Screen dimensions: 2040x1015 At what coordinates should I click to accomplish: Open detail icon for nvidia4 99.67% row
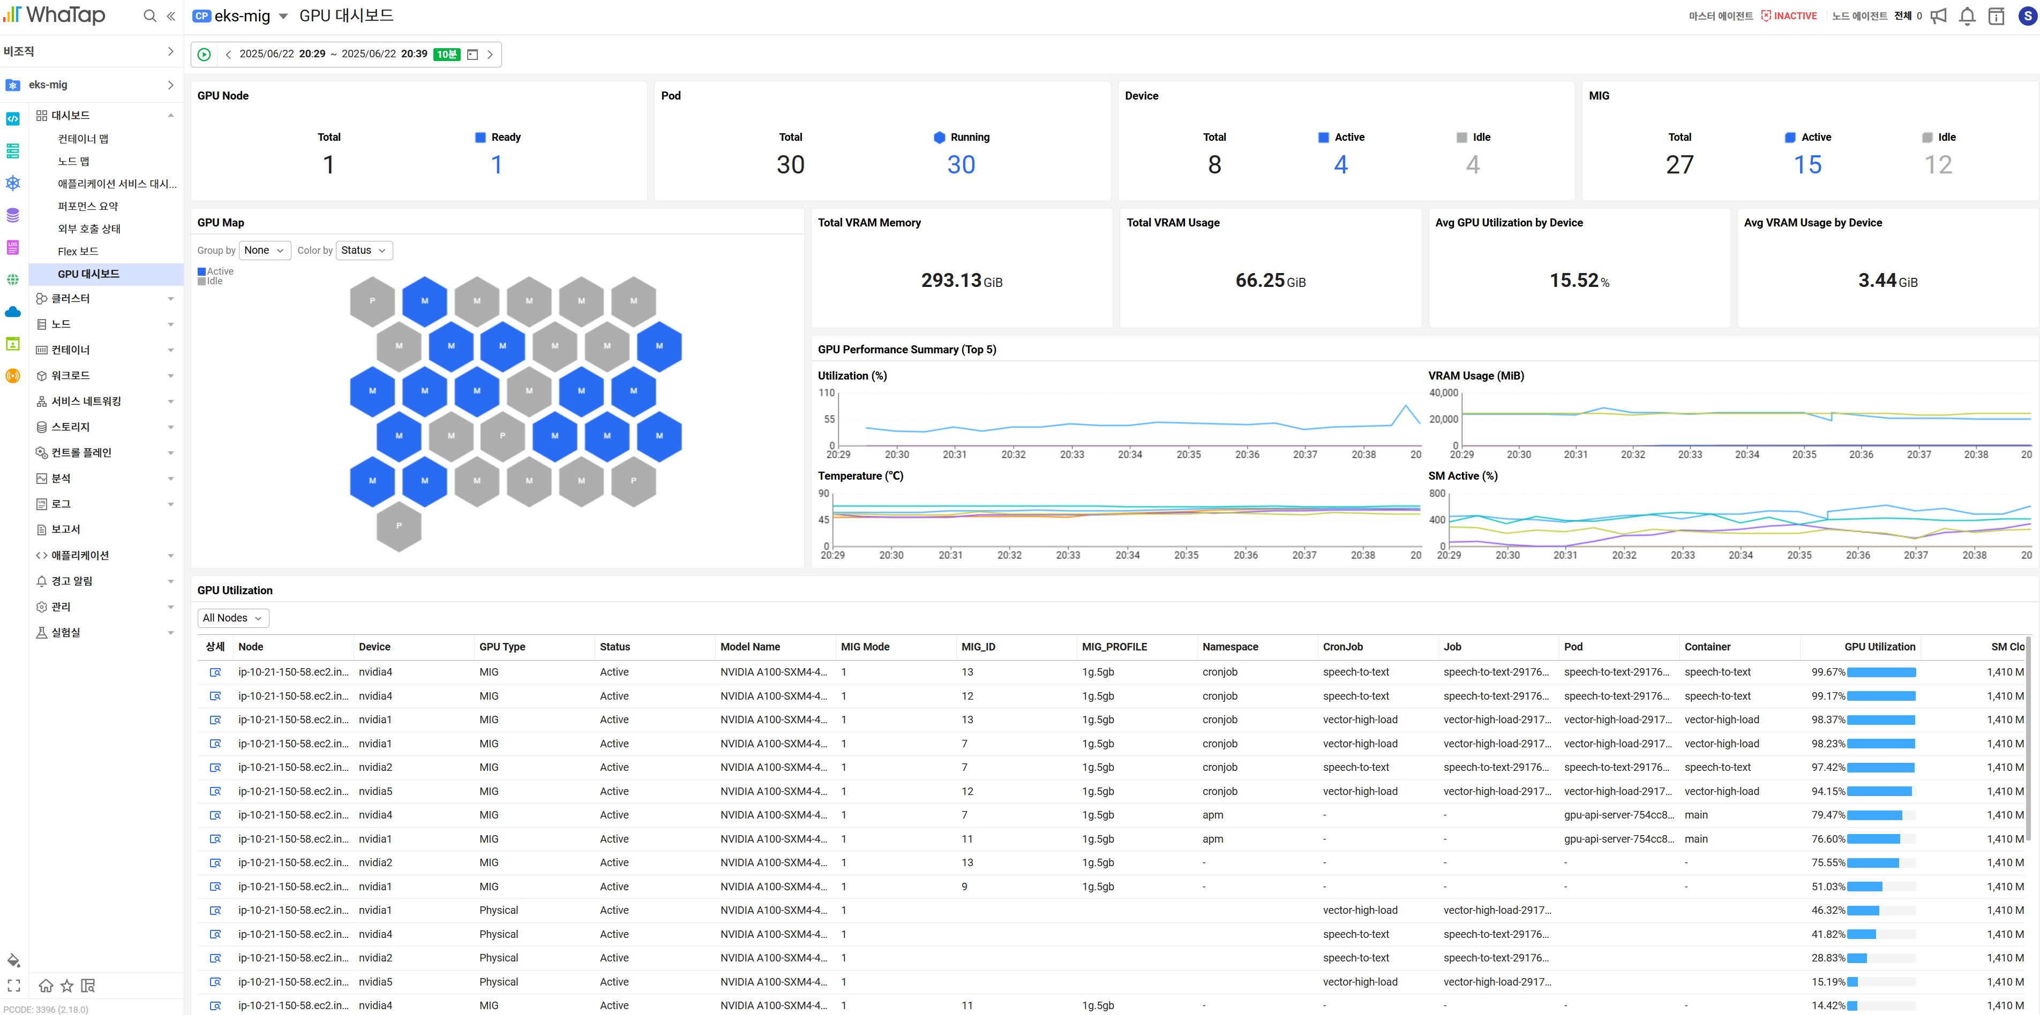(215, 672)
